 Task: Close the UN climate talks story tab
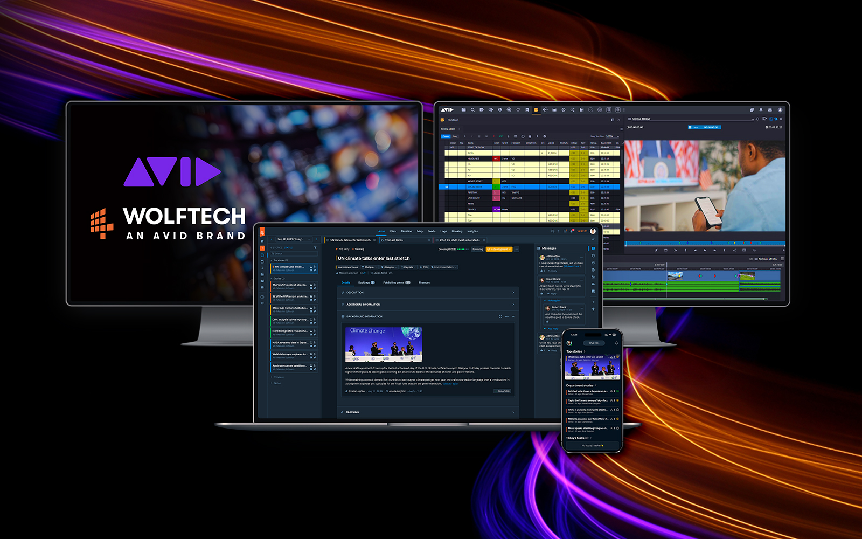pyautogui.click(x=374, y=240)
